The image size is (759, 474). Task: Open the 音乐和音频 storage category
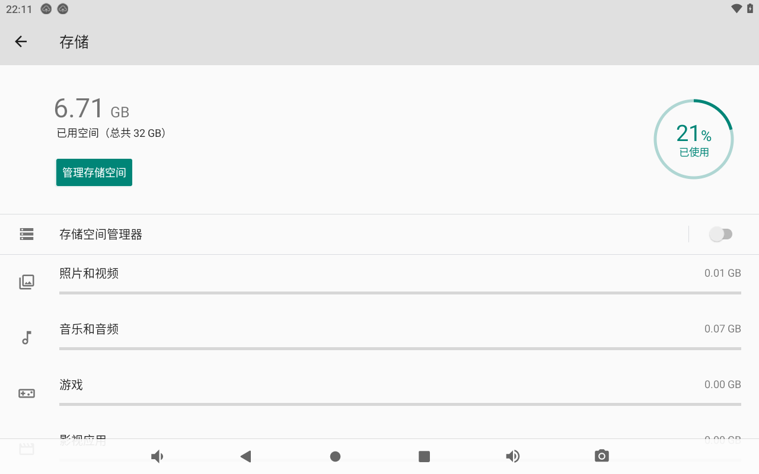[x=379, y=338]
